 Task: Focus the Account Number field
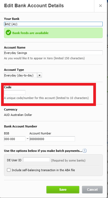coord(52,139)
